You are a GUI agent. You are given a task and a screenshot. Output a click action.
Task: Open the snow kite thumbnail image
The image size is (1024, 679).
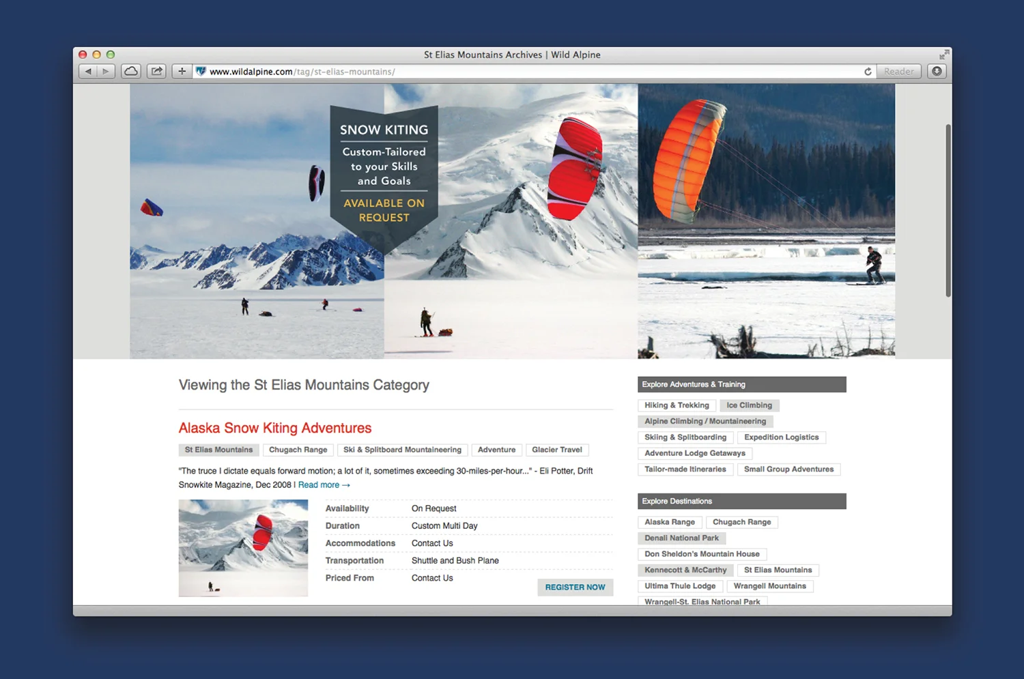[243, 548]
